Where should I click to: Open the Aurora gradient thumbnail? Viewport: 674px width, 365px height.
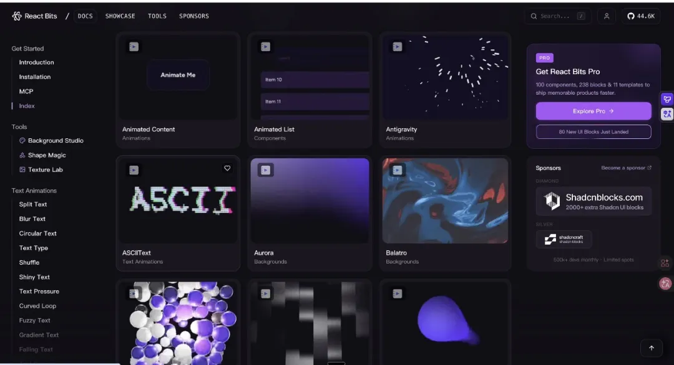[x=310, y=201]
